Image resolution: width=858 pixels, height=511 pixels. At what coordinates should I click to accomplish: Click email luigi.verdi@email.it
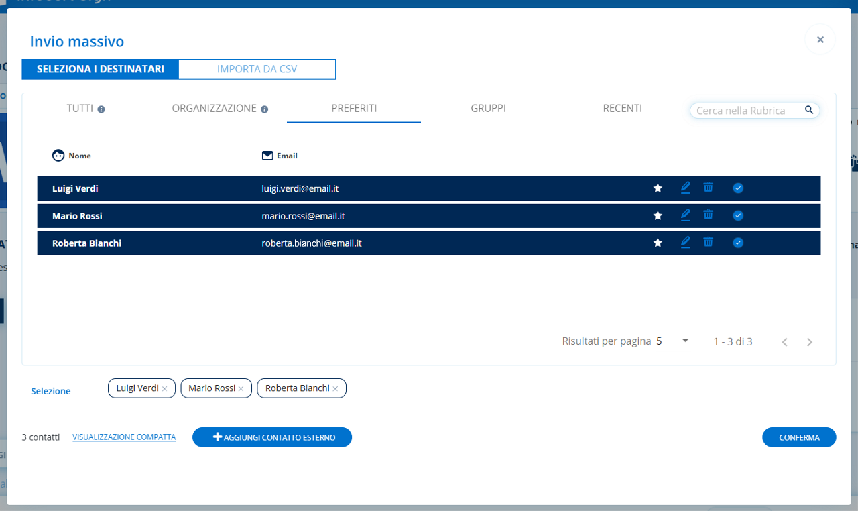coord(300,188)
